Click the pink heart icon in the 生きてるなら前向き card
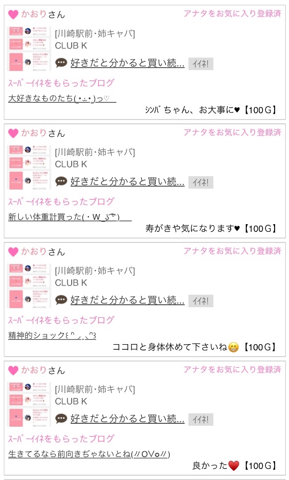 (13, 371)
